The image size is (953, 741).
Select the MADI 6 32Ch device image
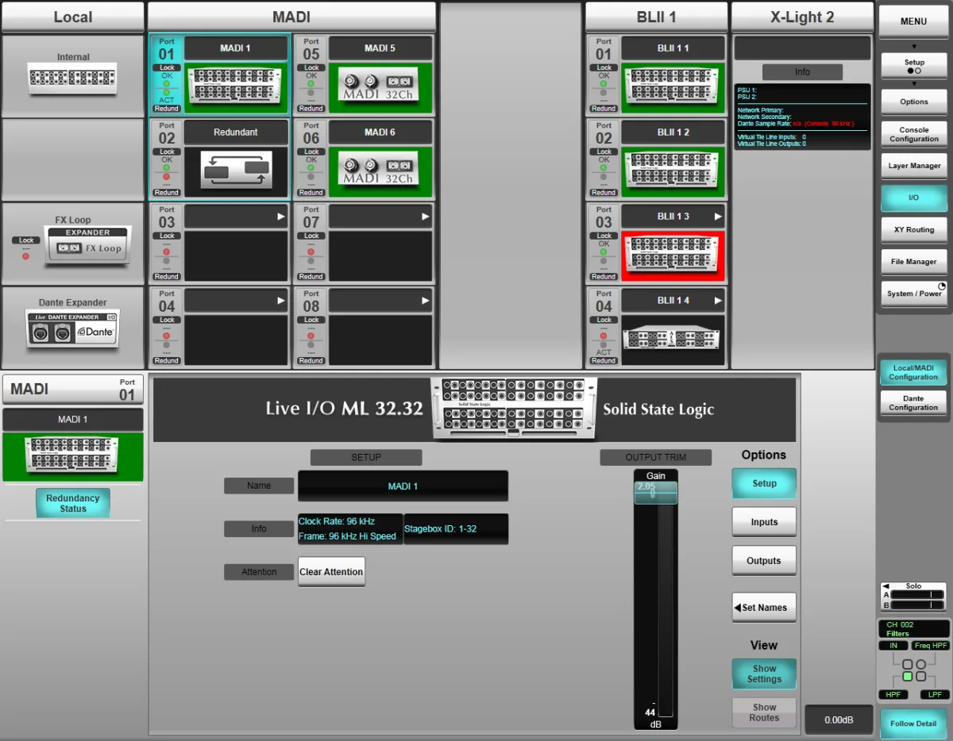click(x=380, y=171)
